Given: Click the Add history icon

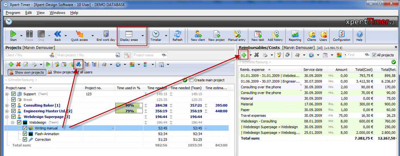Looking at the screenshot, I should click(275, 36).
